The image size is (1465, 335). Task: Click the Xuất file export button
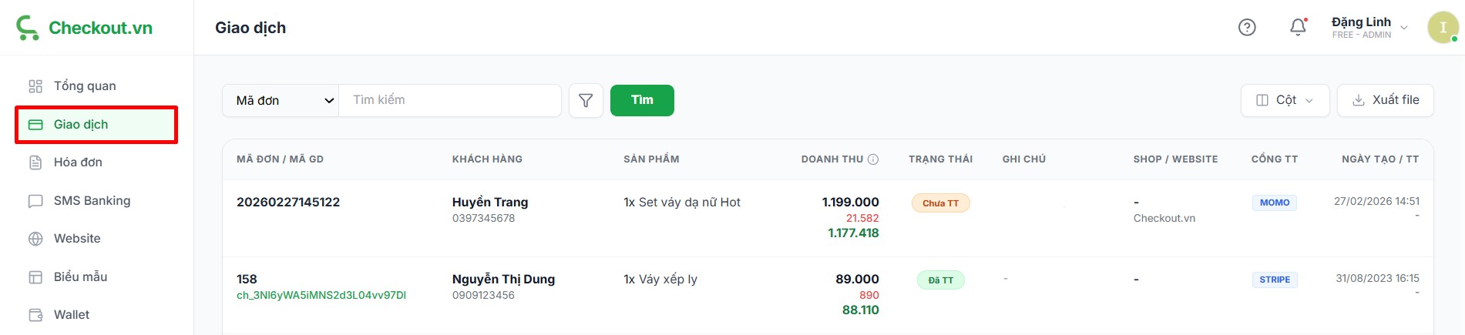click(x=1385, y=100)
